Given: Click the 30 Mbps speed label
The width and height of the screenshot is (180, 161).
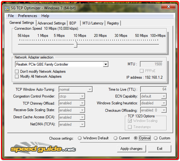Looking at the screenshot, I should tap(121, 36).
